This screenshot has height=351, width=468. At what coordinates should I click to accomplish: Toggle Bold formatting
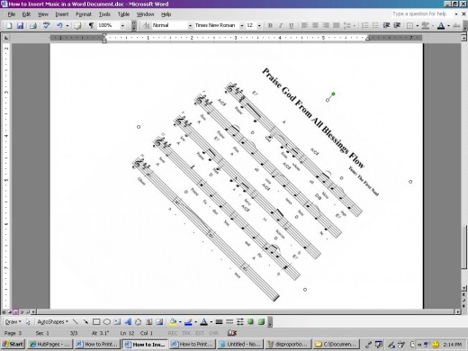click(x=270, y=25)
